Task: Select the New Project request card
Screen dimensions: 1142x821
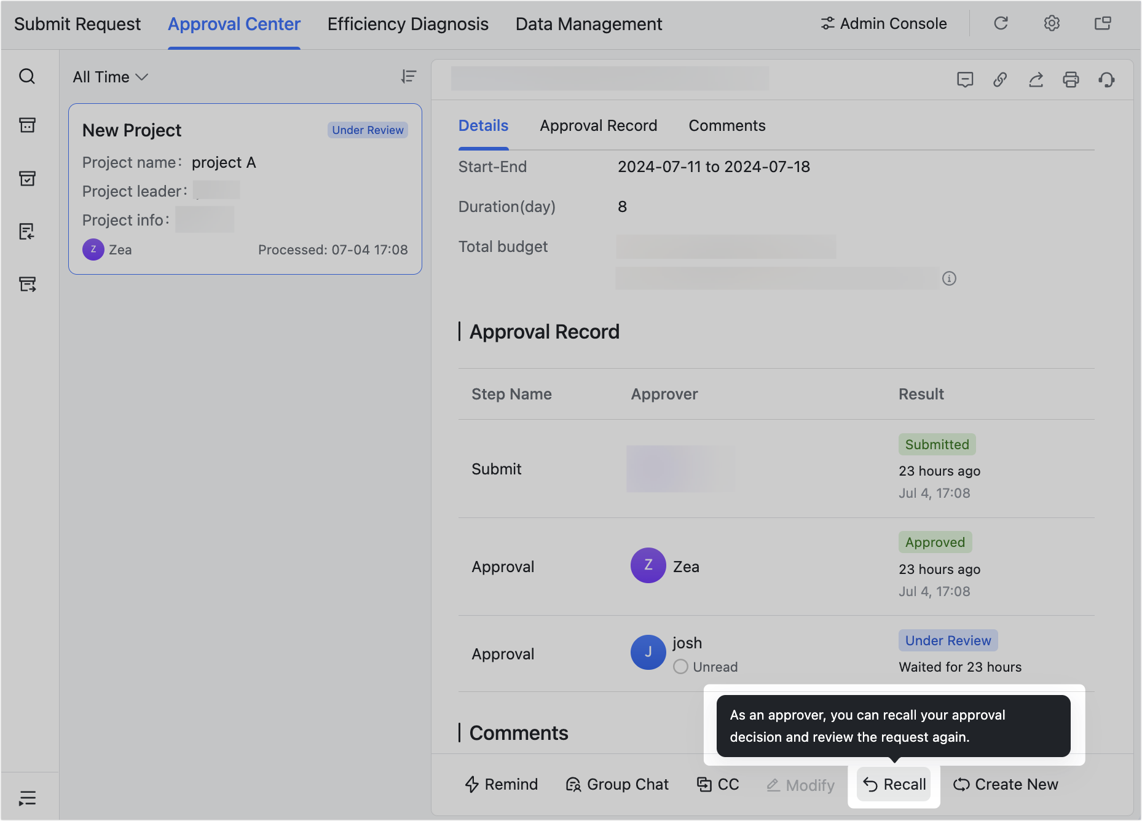Action: [245, 189]
